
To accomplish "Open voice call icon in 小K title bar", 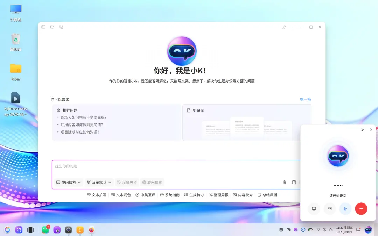I will pyautogui.click(x=61, y=27).
